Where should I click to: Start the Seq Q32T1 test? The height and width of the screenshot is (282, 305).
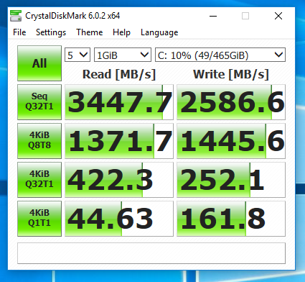point(39,102)
